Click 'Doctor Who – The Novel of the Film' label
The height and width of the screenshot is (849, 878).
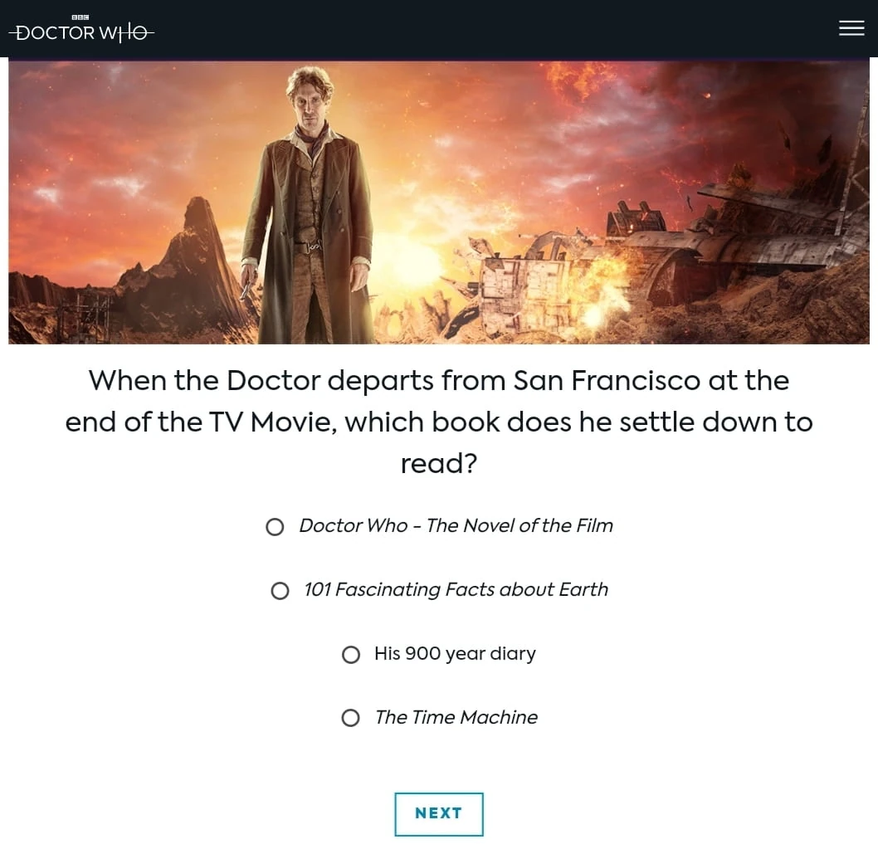[456, 525]
